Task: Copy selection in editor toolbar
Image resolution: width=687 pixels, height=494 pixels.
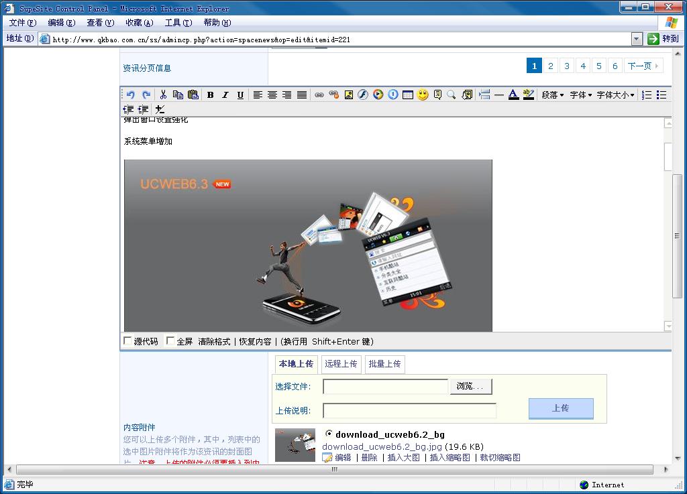Action: (x=178, y=95)
